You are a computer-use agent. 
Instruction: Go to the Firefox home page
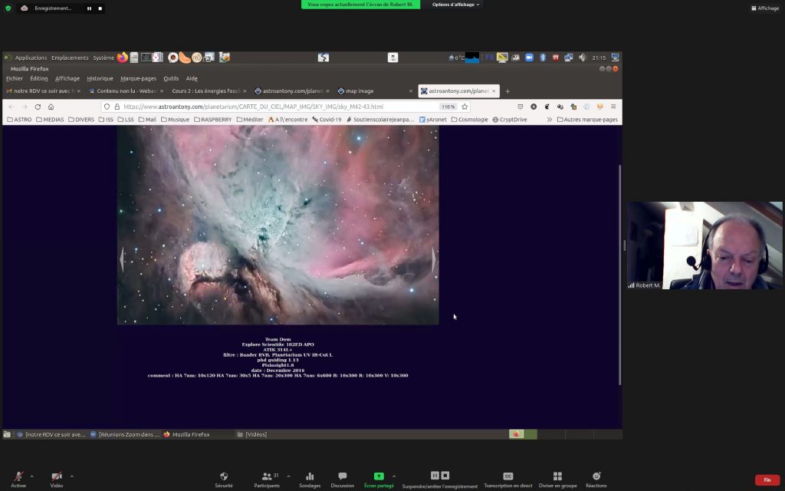pos(51,107)
